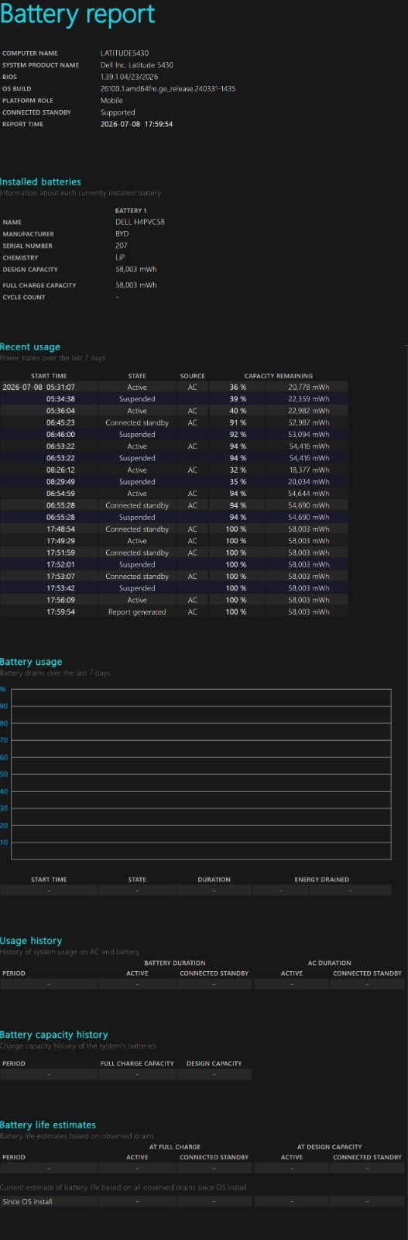Click the CAPACITY REMAINING column header
The image size is (408, 1240).
(279, 376)
